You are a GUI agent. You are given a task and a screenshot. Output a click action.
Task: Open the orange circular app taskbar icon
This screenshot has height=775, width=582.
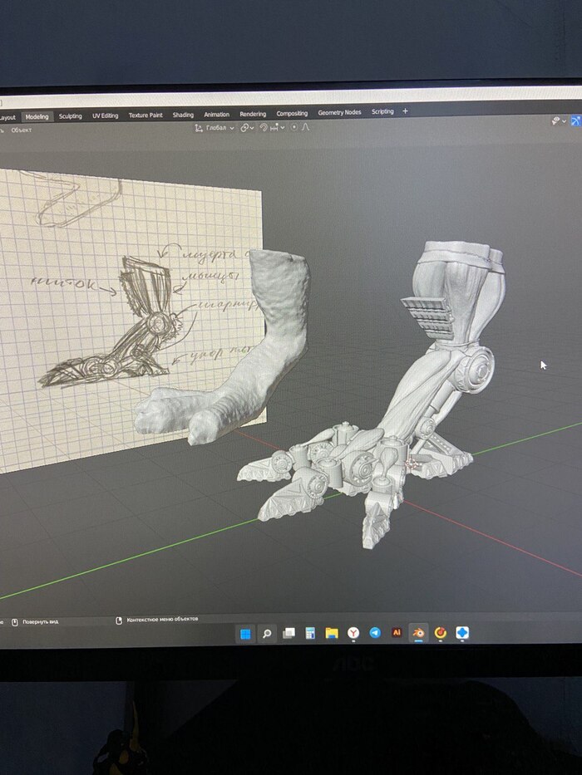pyautogui.click(x=440, y=633)
